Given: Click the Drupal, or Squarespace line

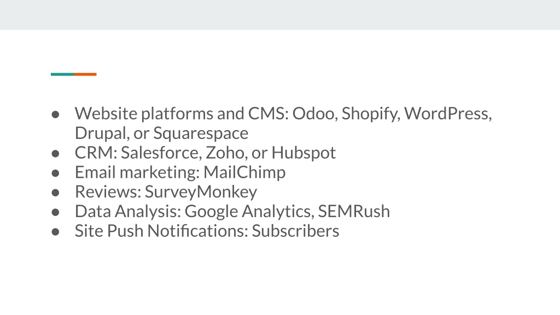Looking at the screenshot, I should tap(161, 133).
